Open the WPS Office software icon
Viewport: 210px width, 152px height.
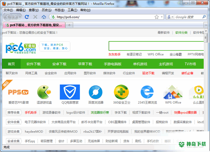click(x=173, y=92)
